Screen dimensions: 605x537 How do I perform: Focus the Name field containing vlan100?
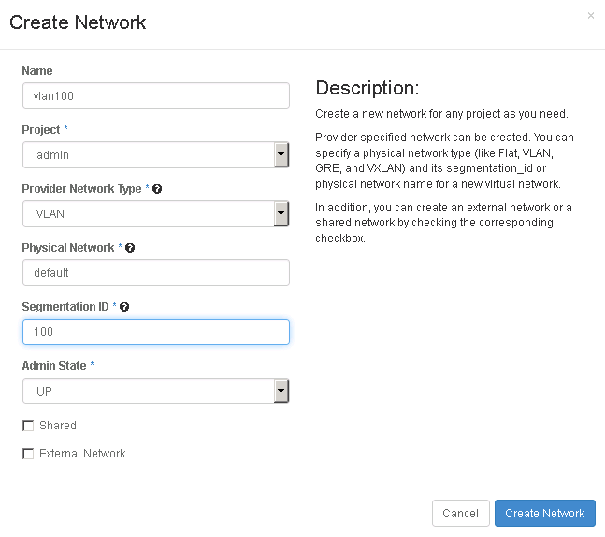click(155, 95)
